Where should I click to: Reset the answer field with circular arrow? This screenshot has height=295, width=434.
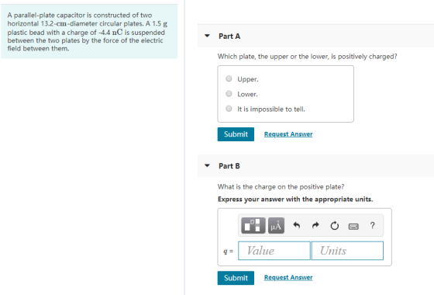tap(334, 226)
